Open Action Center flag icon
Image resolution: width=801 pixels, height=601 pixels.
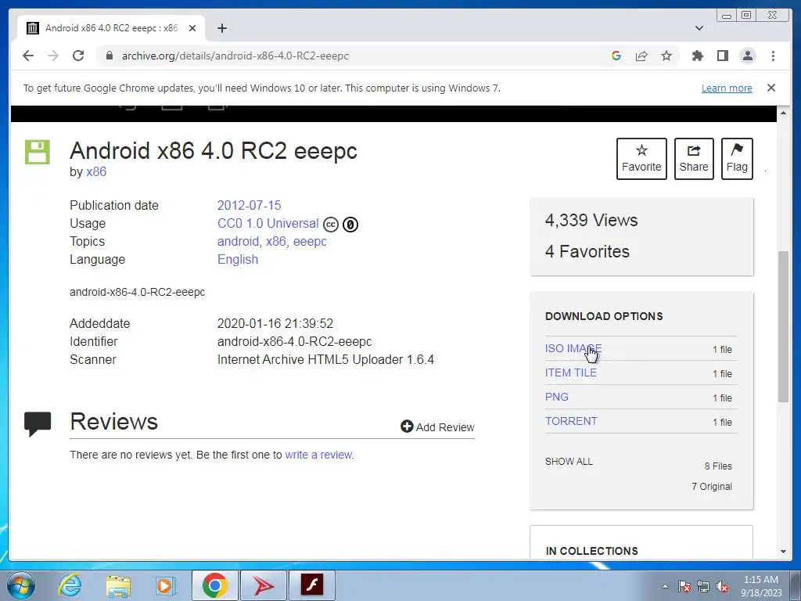684,586
